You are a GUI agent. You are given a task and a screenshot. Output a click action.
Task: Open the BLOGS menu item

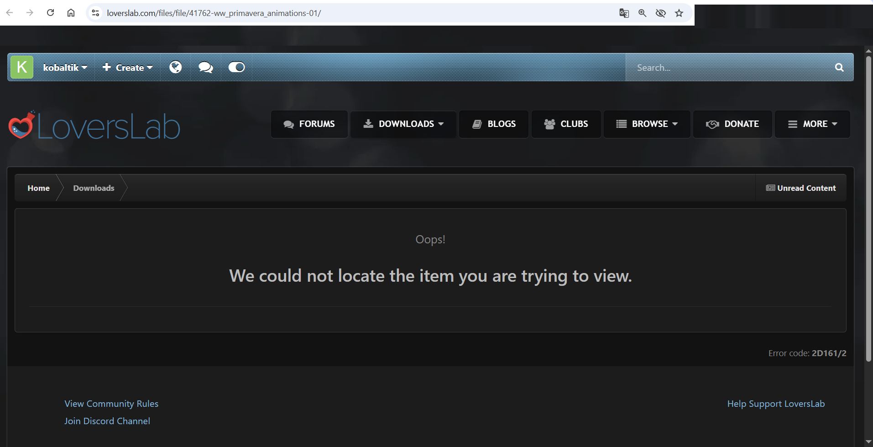(x=494, y=124)
